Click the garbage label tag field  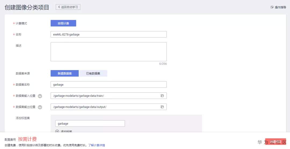coord(90,123)
